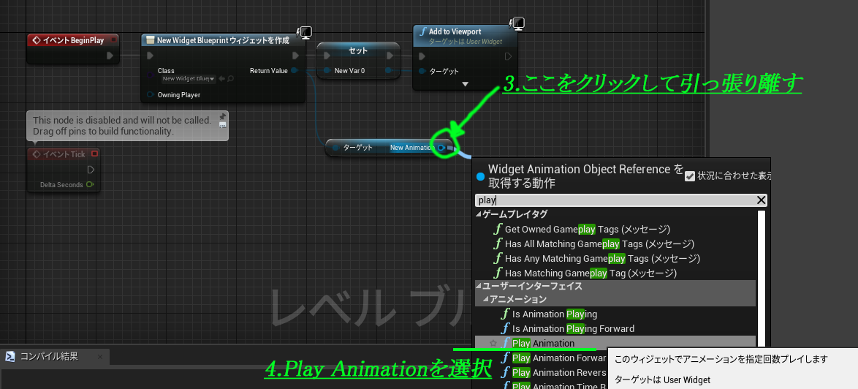Click the browse magnifier icon beside Class dropdown

230,79
